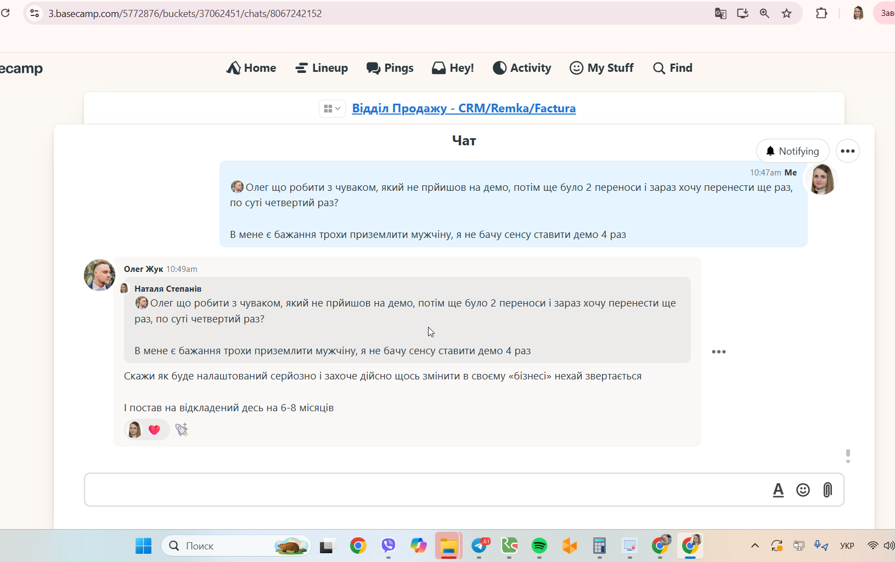
Task: Click the install app icon in address bar
Action: (742, 13)
